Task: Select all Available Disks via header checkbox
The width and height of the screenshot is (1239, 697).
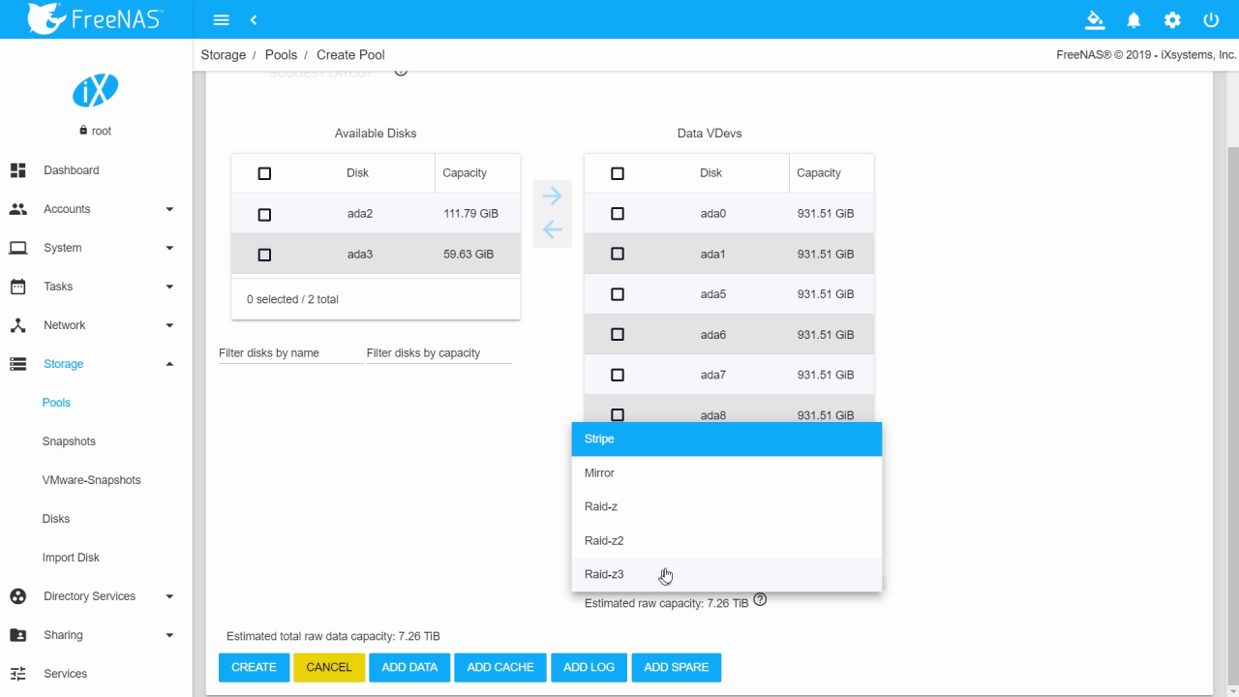Action: pyautogui.click(x=264, y=173)
